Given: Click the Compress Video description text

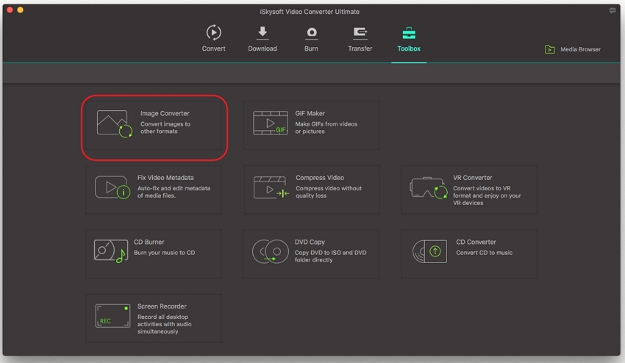Looking at the screenshot, I should (x=329, y=193).
